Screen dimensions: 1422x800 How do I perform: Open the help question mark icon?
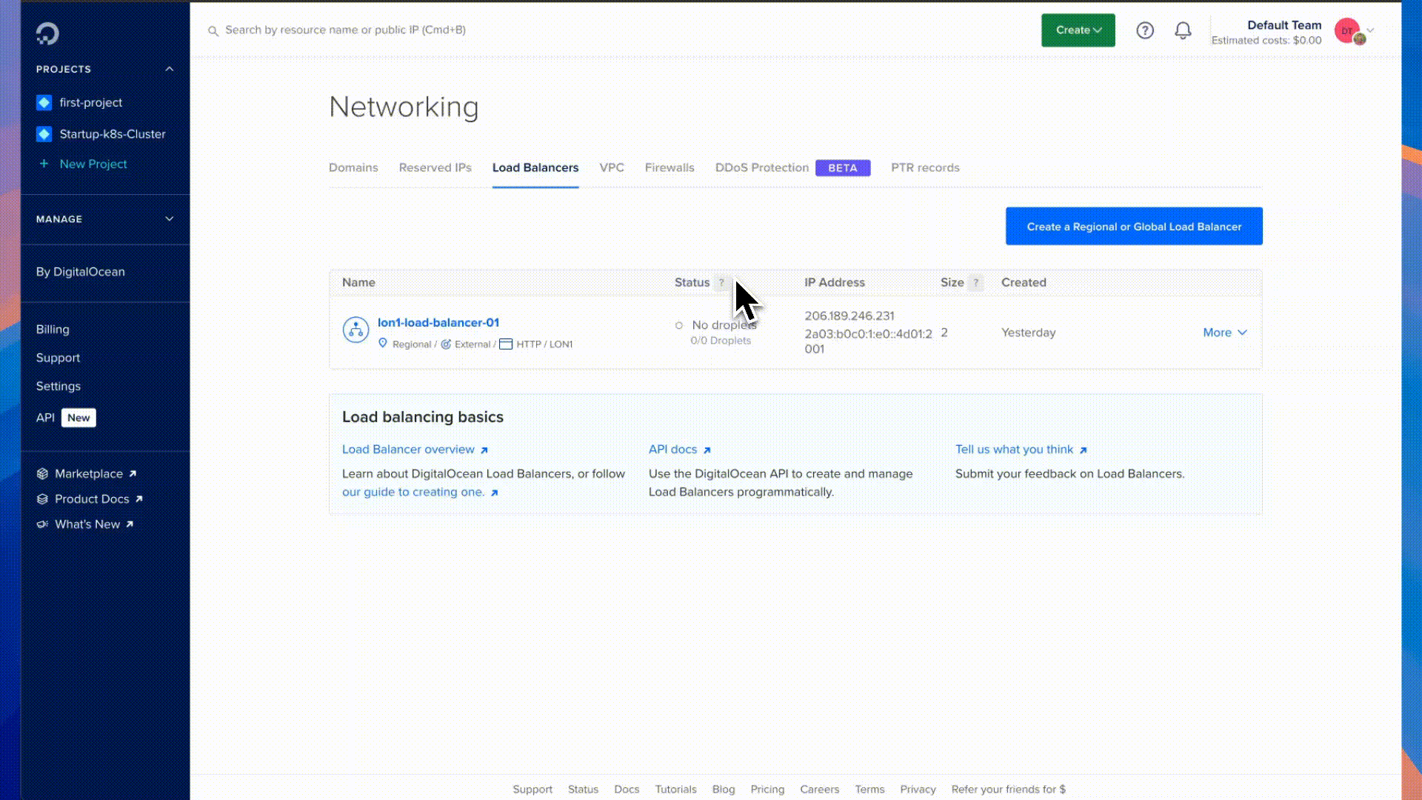click(x=1145, y=30)
